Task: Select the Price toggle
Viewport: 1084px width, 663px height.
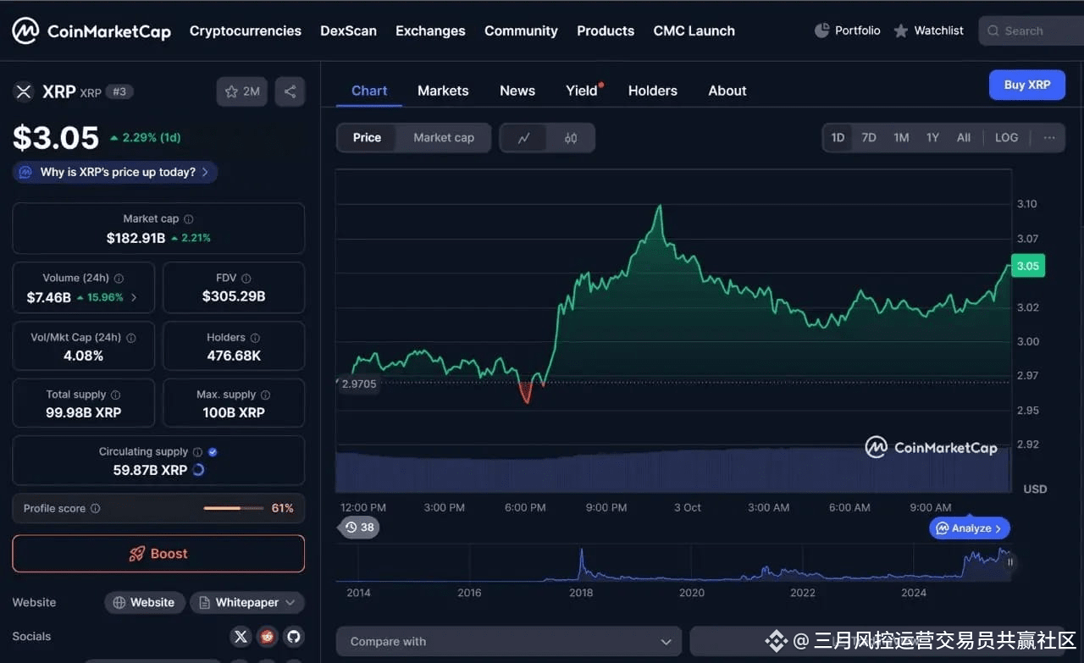Action: (367, 138)
